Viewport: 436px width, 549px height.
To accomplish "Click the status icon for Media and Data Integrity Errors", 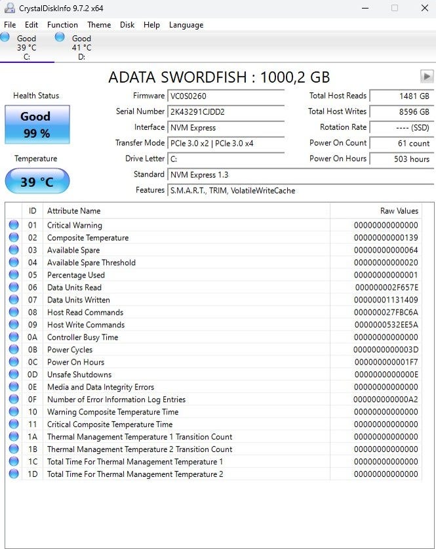I will tap(14, 386).
